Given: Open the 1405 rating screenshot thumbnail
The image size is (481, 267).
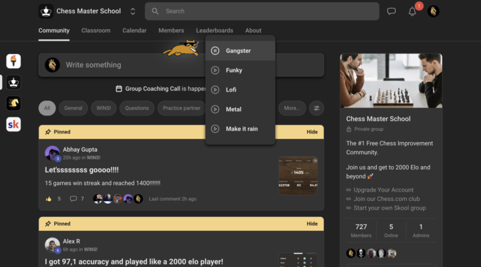Looking at the screenshot, I should pos(298,176).
